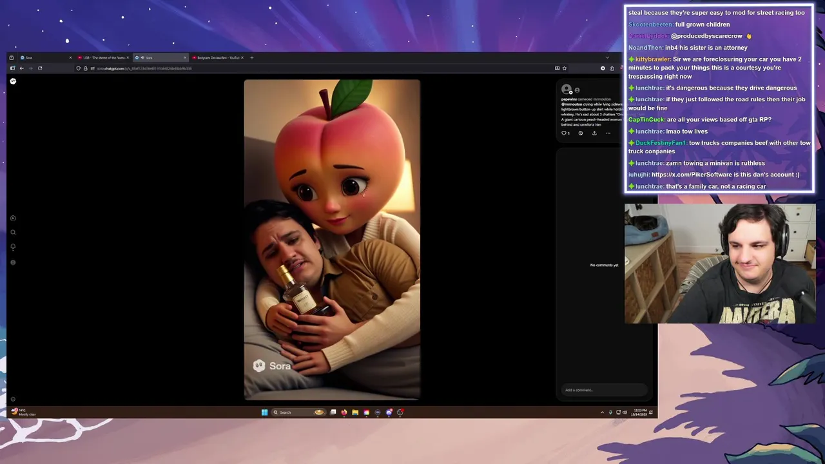The image size is (825, 464).
Task: Click the activity bell icon in sidebar
Action: pos(13,247)
